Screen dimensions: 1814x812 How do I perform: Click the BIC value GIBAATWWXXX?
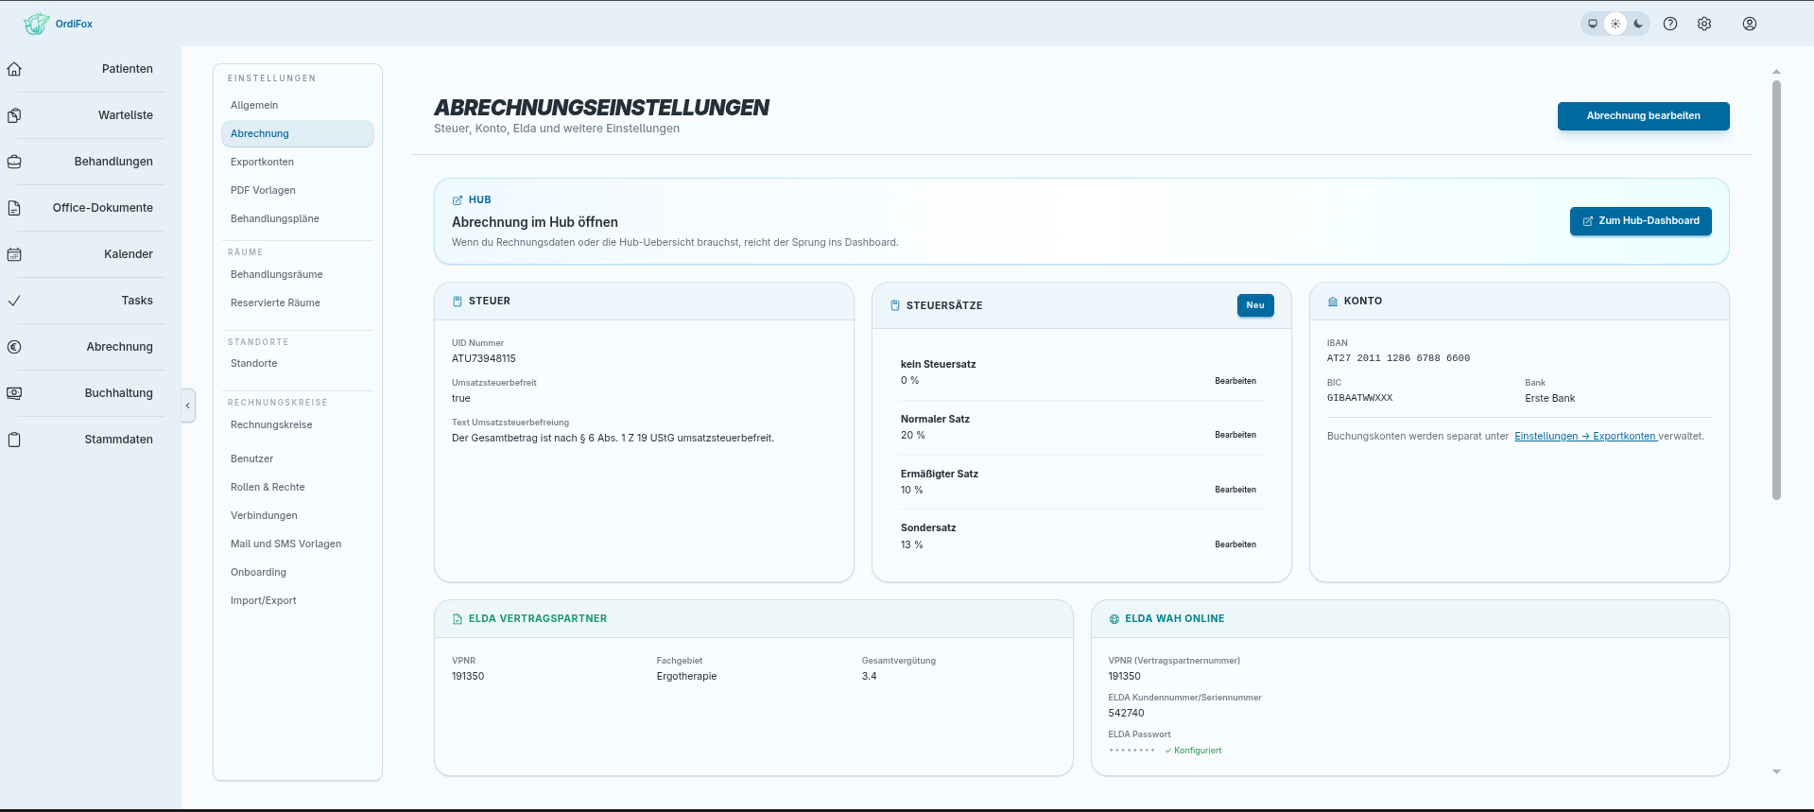[x=1359, y=398]
